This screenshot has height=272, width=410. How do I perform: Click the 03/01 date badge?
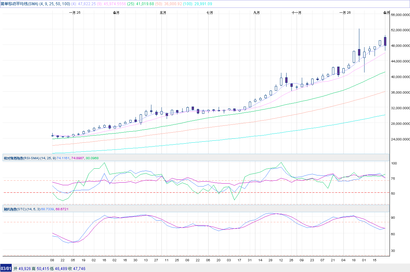pos(6,268)
